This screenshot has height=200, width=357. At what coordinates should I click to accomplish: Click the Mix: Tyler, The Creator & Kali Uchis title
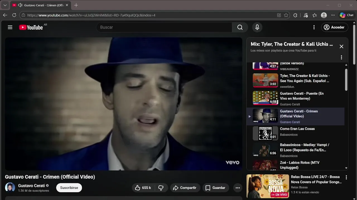click(x=292, y=44)
